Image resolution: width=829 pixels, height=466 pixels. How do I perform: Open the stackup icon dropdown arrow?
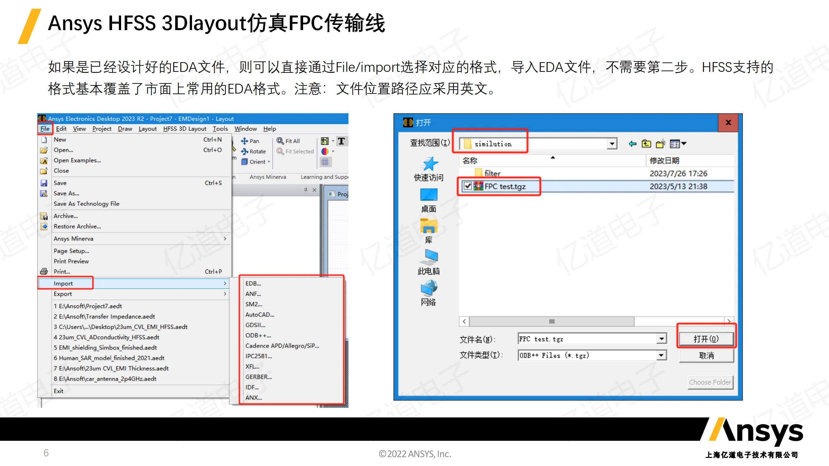(333, 141)
